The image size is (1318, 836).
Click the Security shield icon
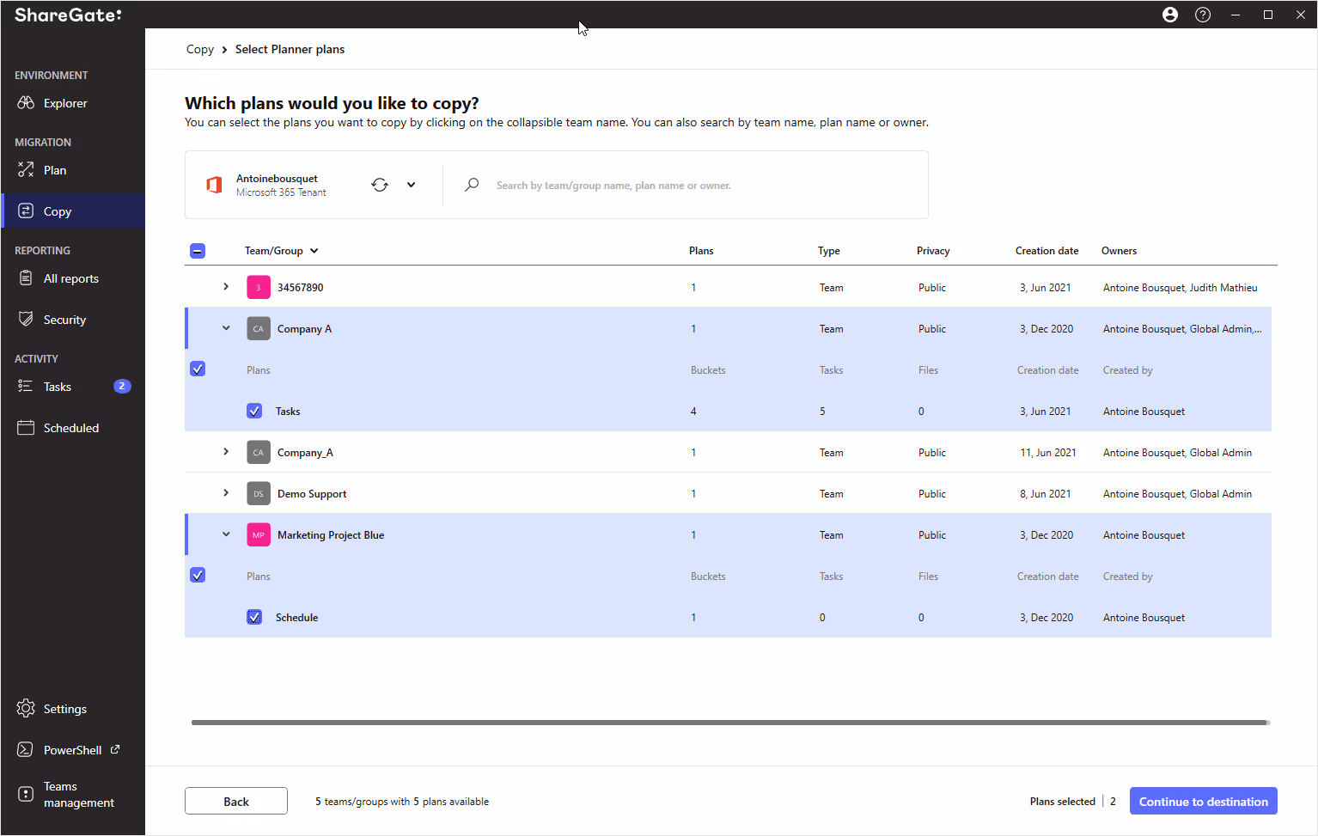(x=26, y=319)
